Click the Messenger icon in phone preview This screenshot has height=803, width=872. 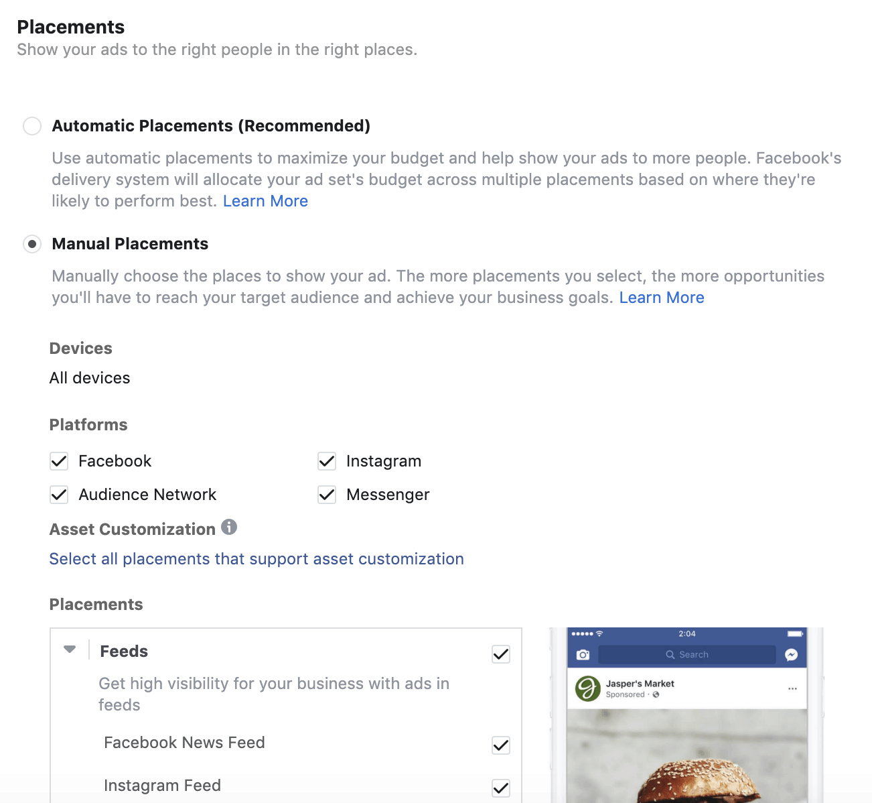pos(791,655)
